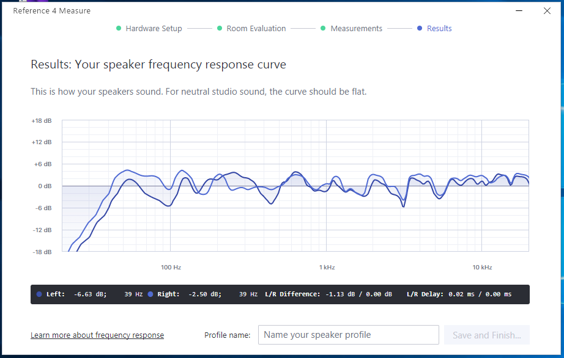Select the Results step
This screenshot has width=564, height=358.
[439, 28]
